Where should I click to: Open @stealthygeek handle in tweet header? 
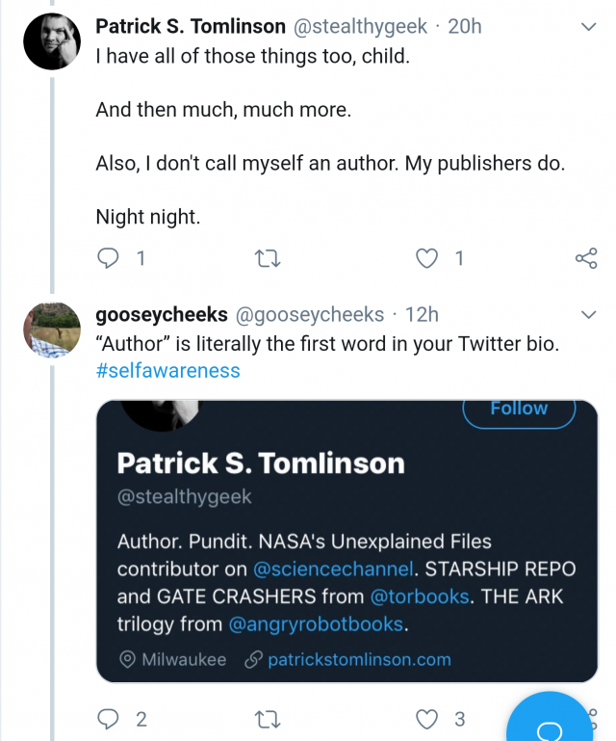click(360, 26)
